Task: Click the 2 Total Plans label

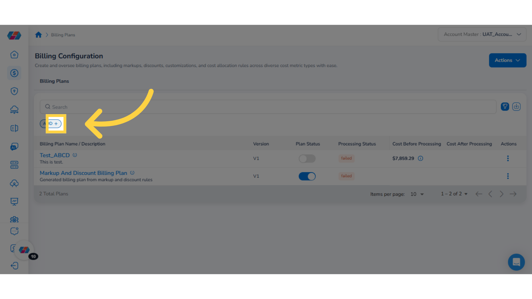Action: [x=53, y=194]
